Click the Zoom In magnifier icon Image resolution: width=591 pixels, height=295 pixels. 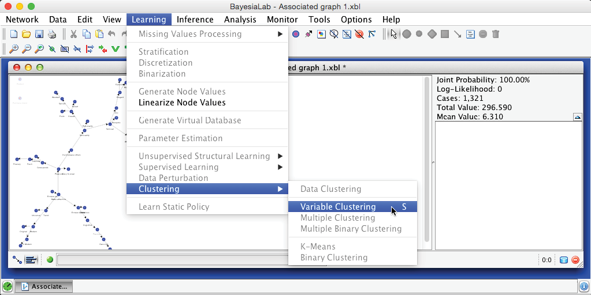coord(14,49)
